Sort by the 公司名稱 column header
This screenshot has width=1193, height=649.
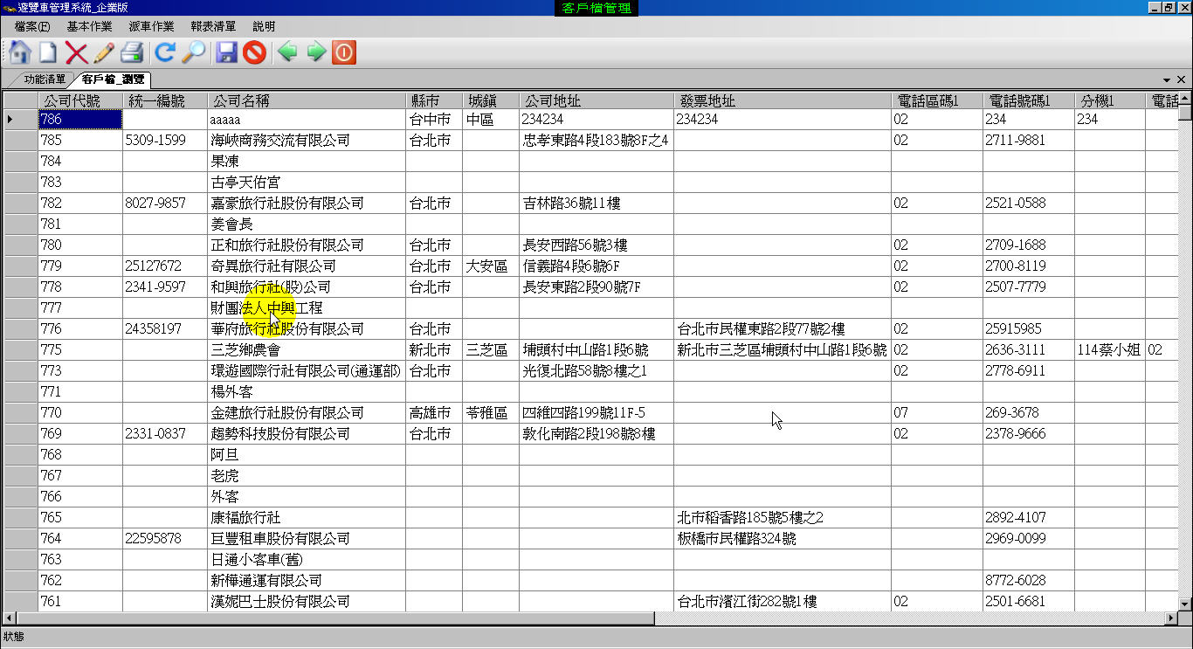(307, 100)
